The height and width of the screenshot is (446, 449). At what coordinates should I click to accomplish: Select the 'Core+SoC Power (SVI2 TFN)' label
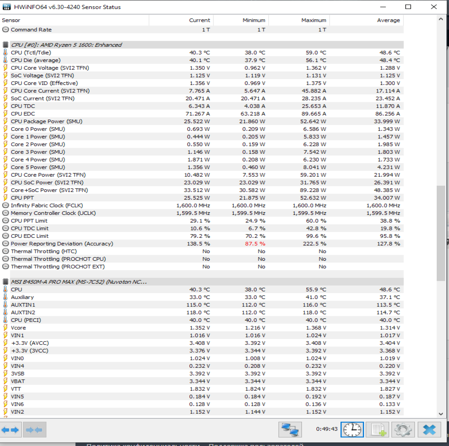point(49,190)
